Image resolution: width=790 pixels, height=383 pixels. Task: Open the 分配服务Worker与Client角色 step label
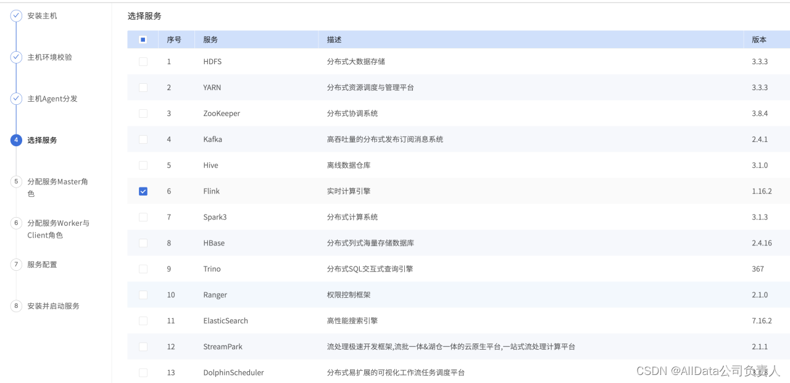tap(59, 229)
